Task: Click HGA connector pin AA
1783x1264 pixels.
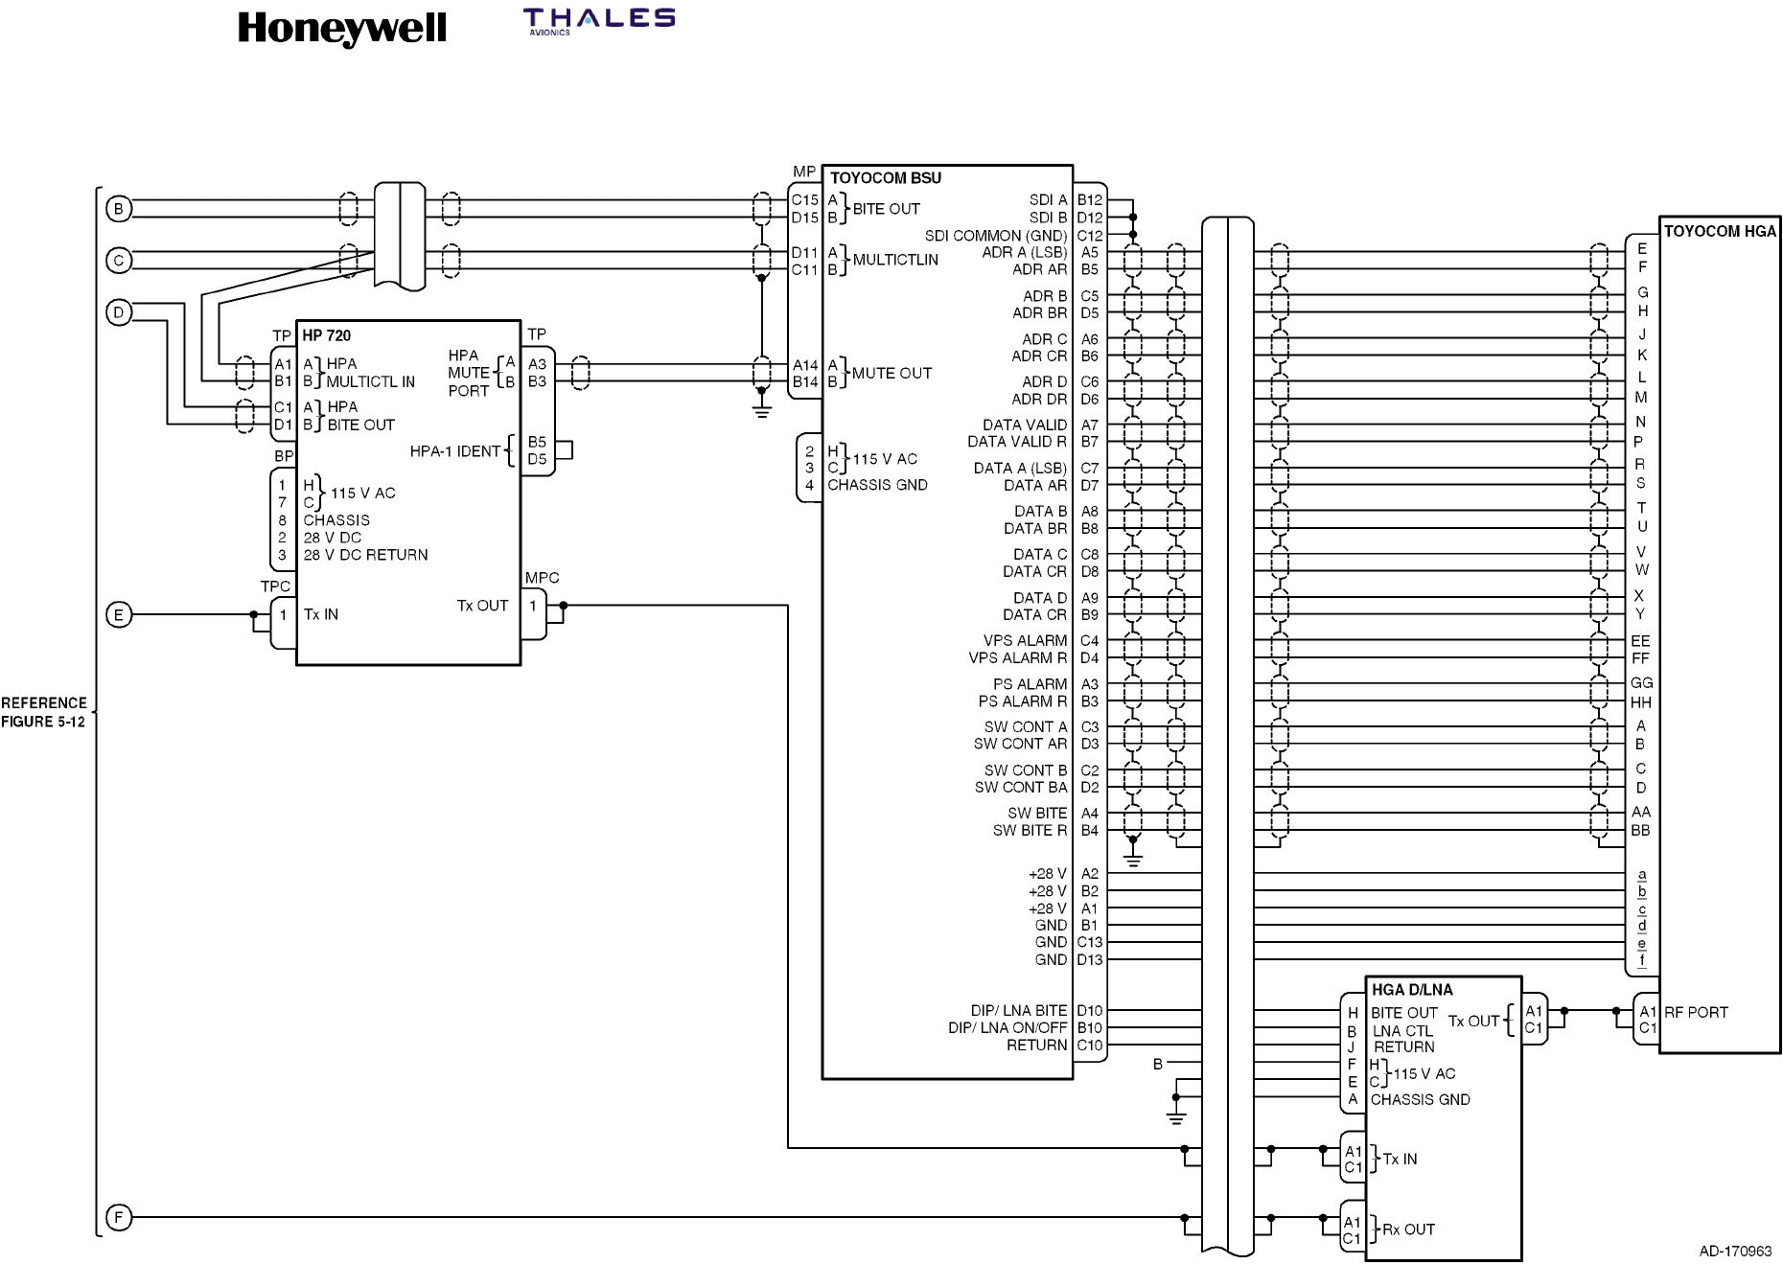Action: click(x=1641, y=812)
